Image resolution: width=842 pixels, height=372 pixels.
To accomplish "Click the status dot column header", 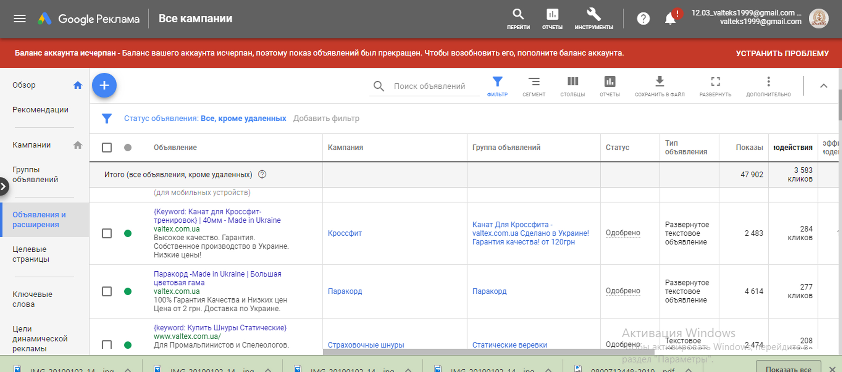I will coord(128,148).
